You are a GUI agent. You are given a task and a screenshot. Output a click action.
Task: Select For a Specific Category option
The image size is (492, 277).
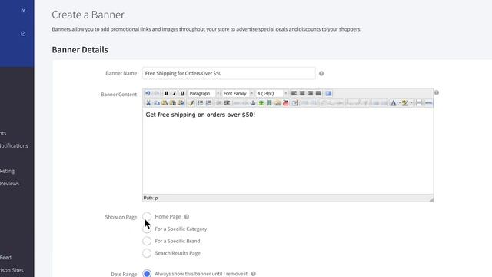pos(147,229)
